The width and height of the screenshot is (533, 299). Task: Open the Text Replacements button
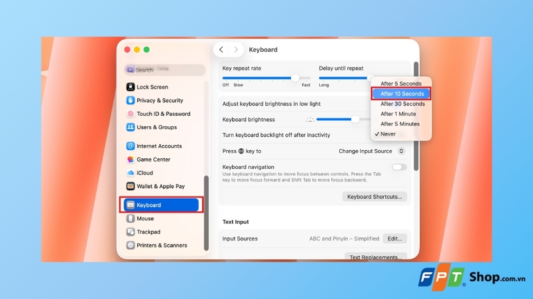376,256
